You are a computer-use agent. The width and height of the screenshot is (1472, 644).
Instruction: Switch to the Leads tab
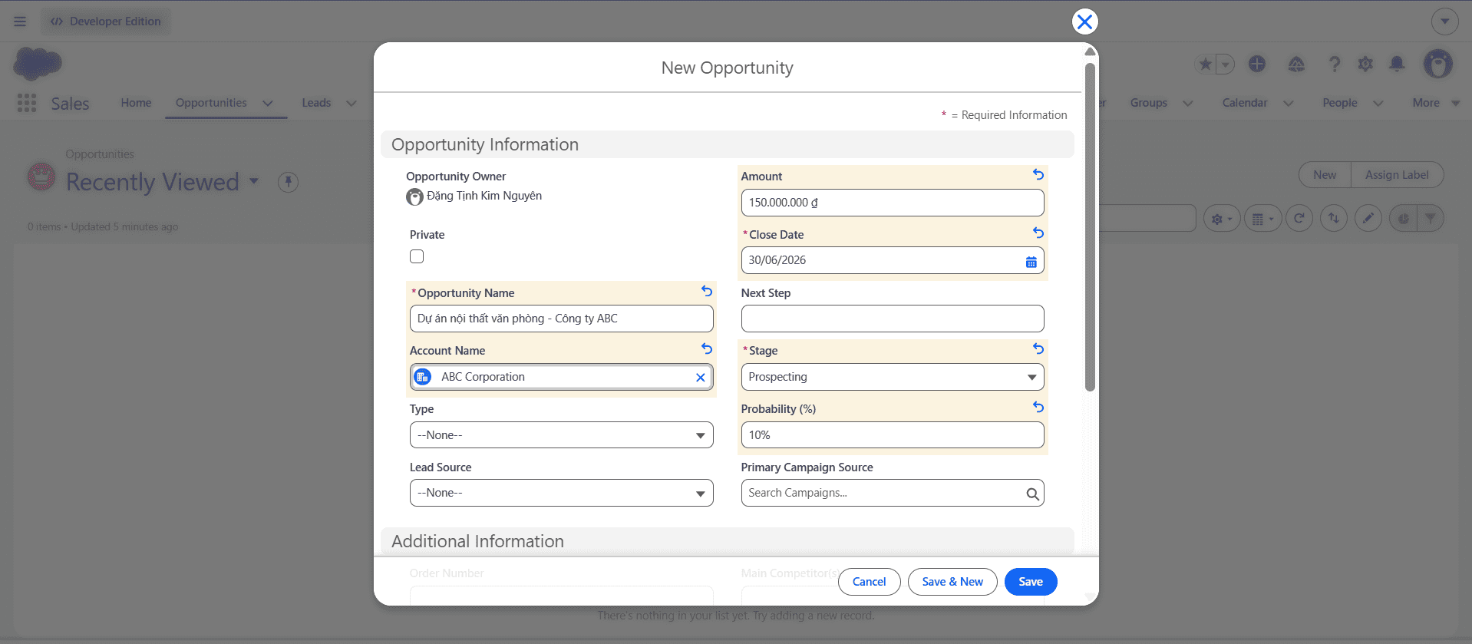(316, 103)
